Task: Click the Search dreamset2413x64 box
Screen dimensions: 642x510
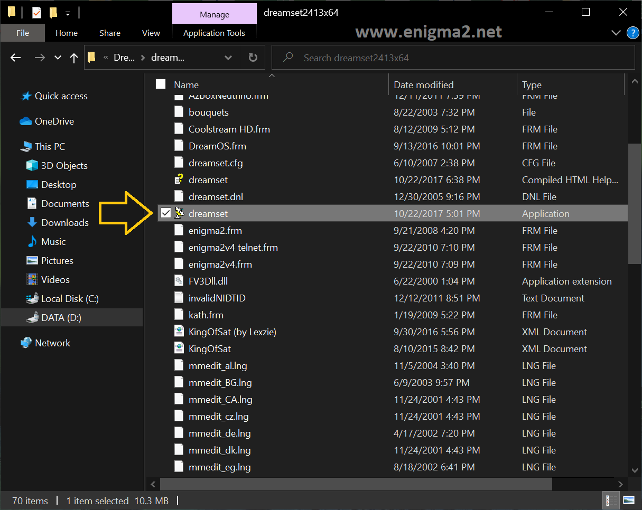Action: tap(453, 58)
